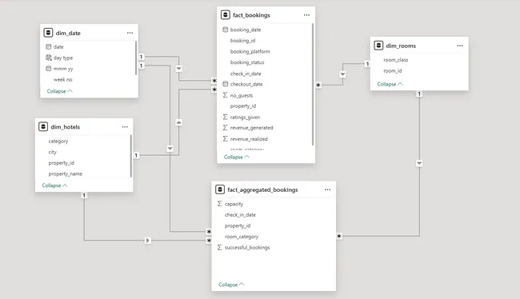Click the dim_rooms table title

[x=401, y=46]
